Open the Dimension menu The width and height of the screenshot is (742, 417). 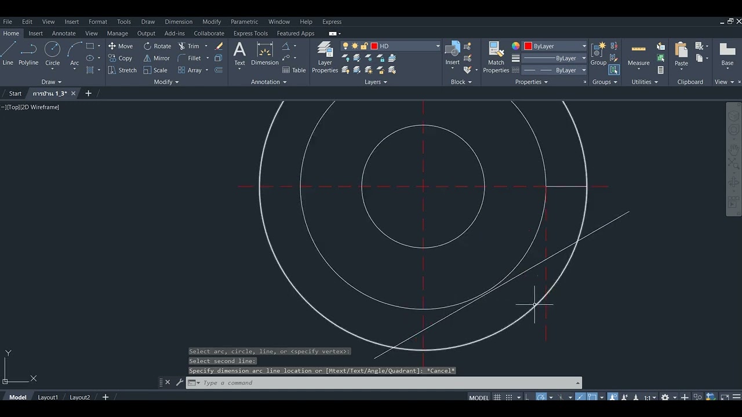click(x=179, y=21)
